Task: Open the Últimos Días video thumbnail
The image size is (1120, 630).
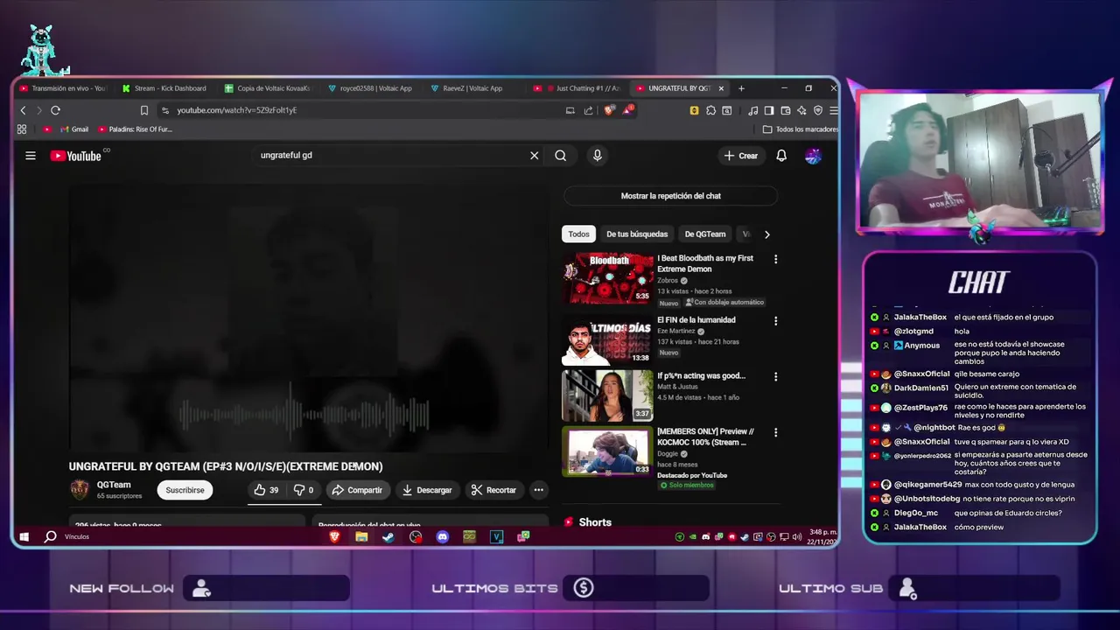Action: pos(607,340)
